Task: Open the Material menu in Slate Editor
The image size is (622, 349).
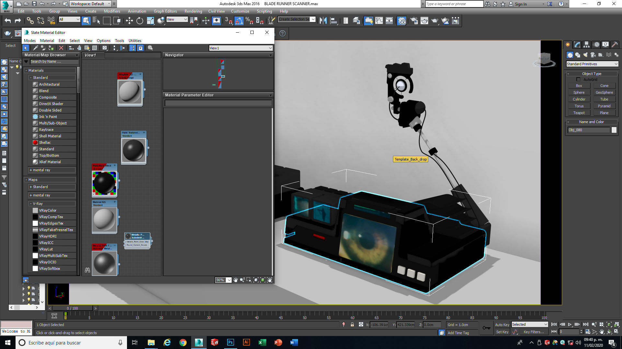Action: (x=47, y=41)
